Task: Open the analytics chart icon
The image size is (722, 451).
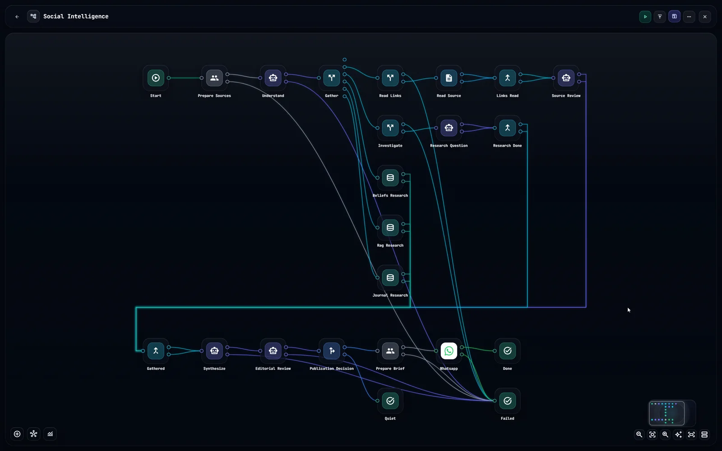Action: [x=50, y=434]
